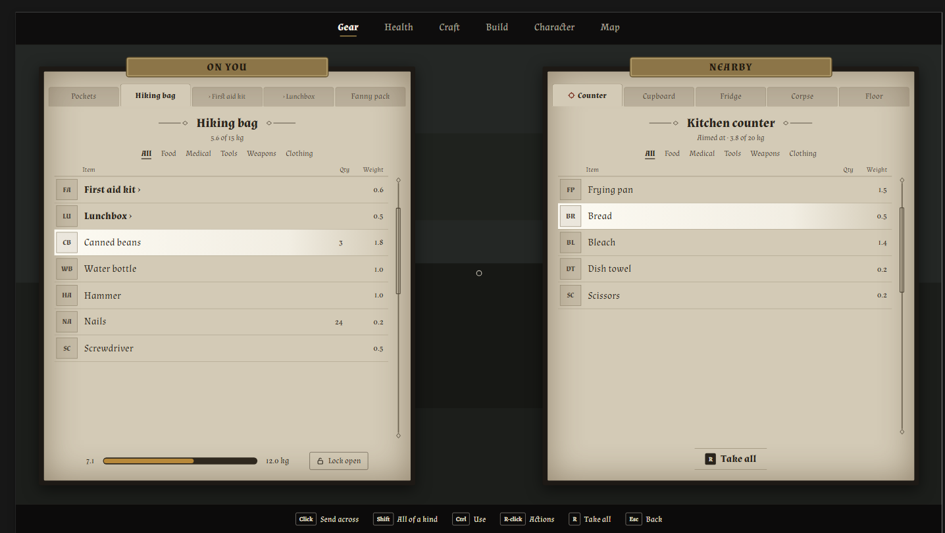Toggle the Lock open button
This screenshot has height=533, width=945.
pos(339,461)
